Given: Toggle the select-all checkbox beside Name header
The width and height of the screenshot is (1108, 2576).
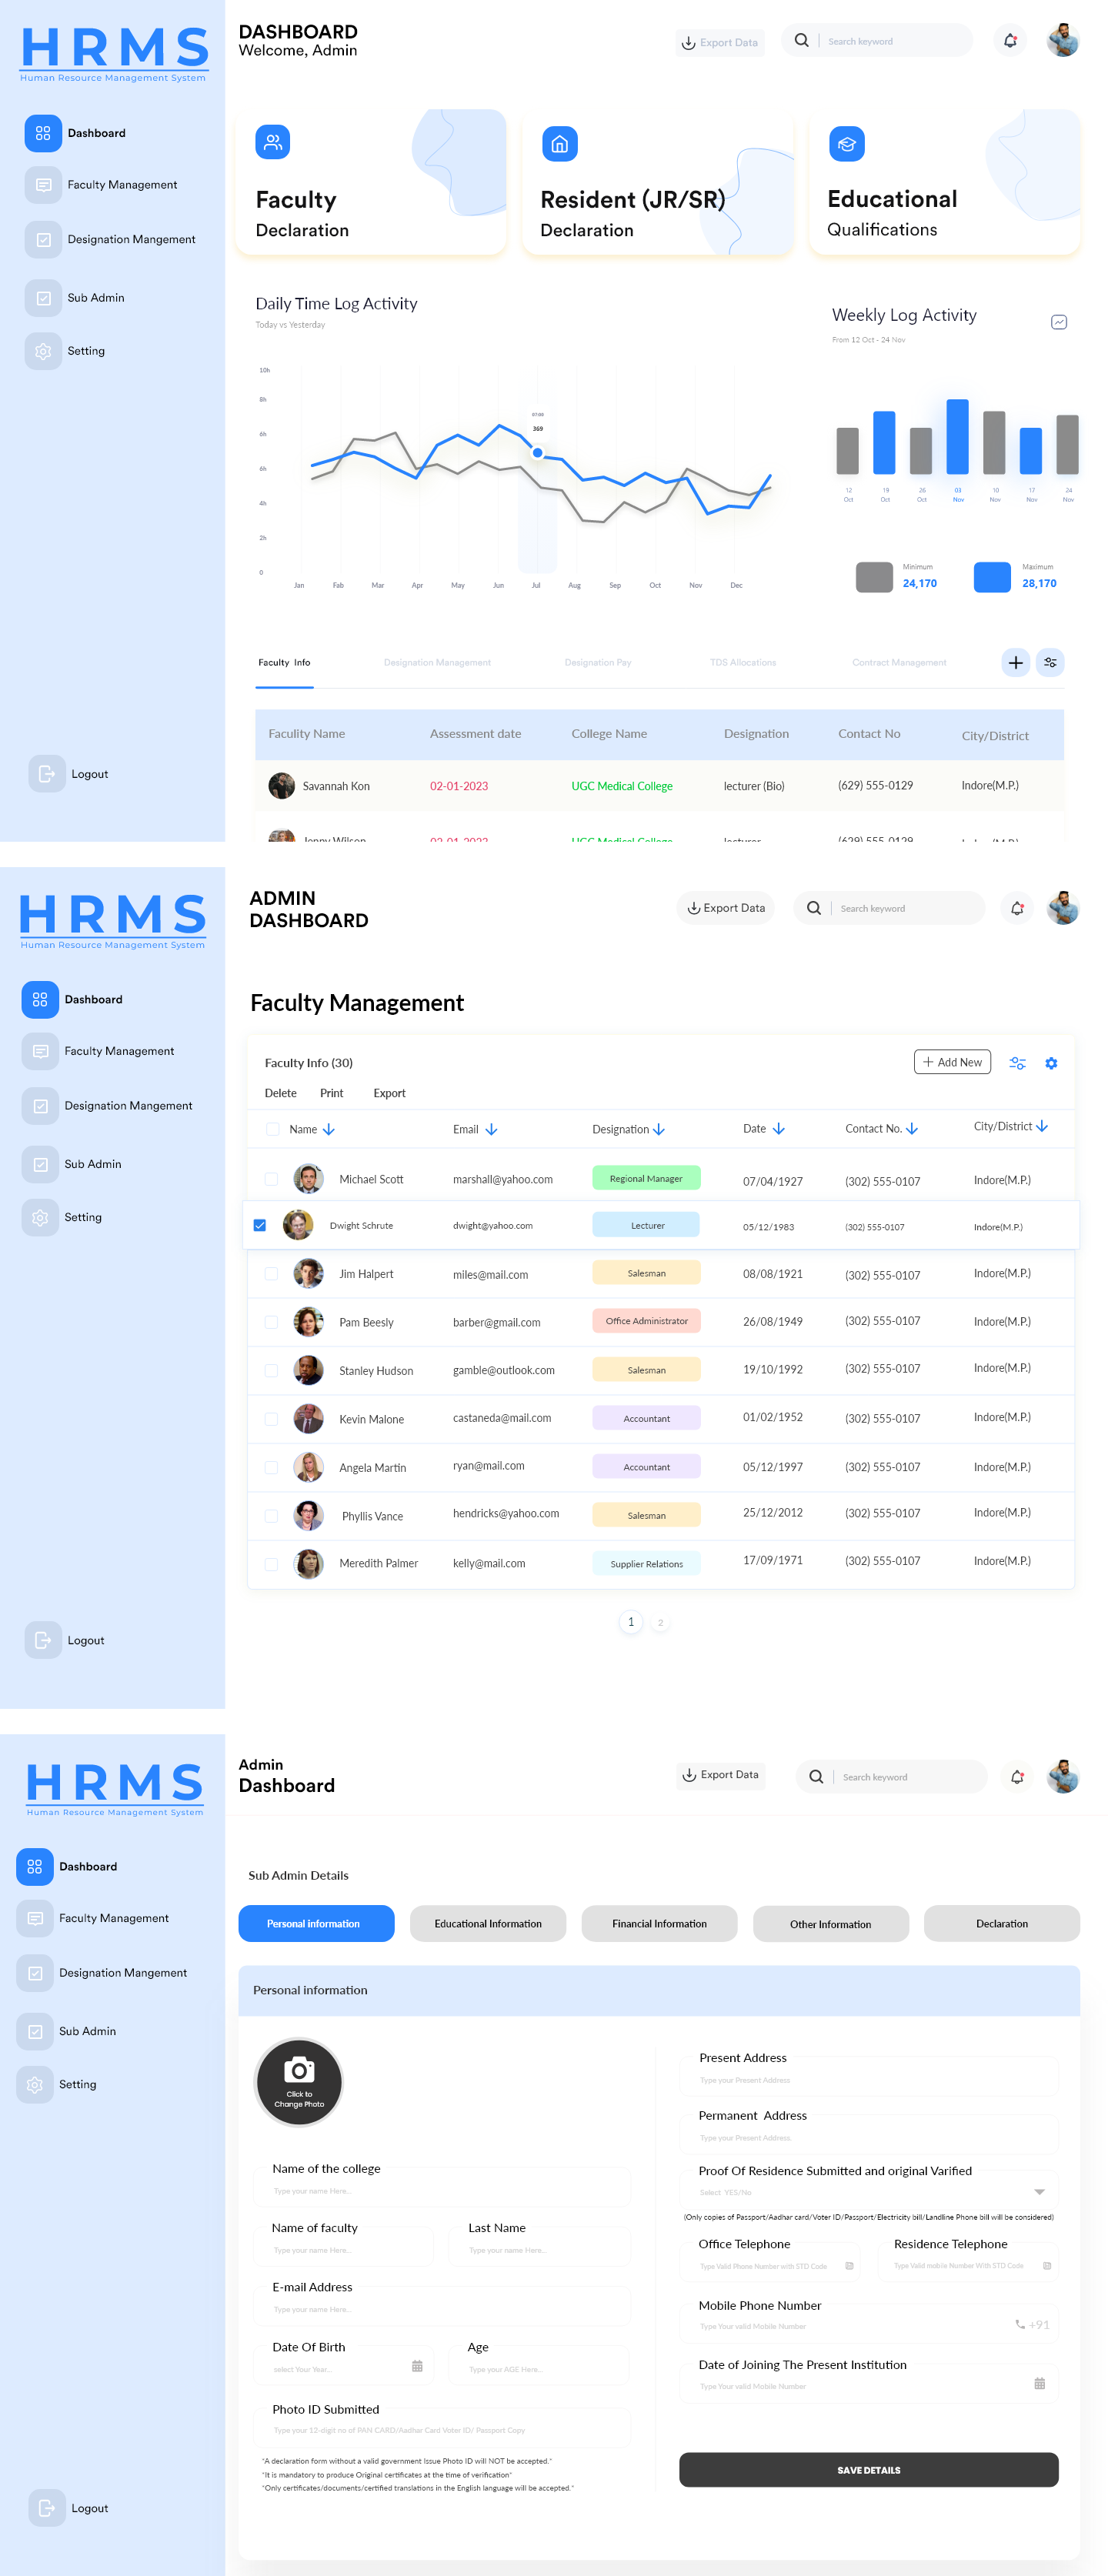Looking at the screenshot, I should [x=272, y=1129].
